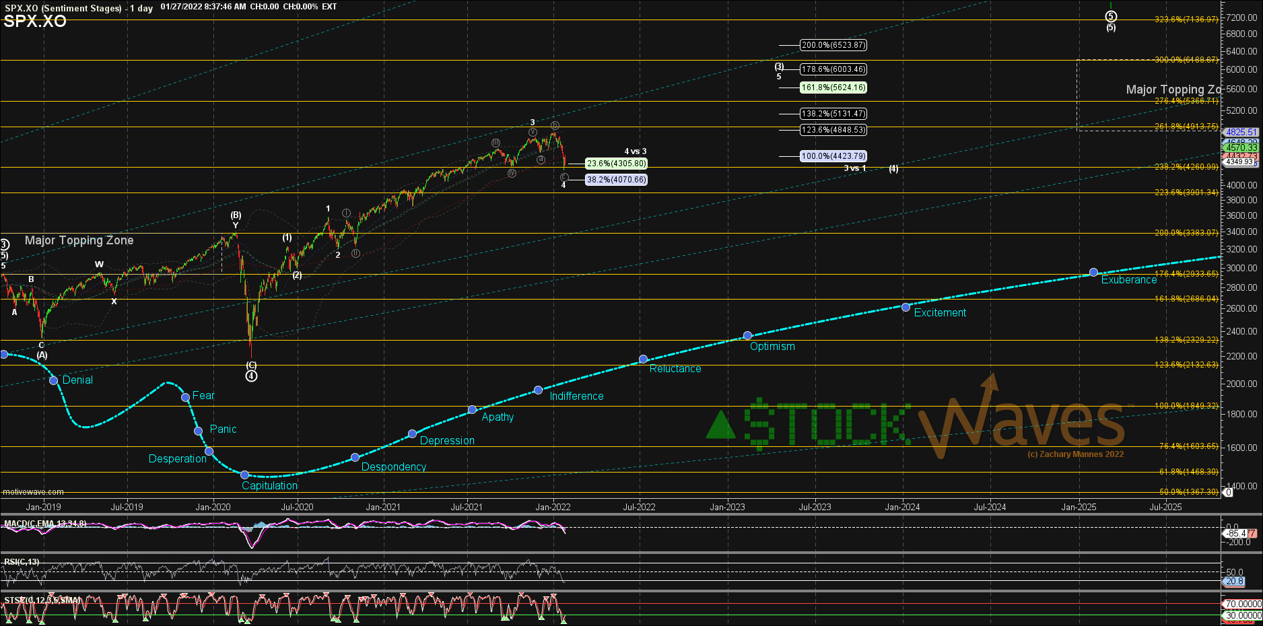The image size is (1263, 626).
Task: Select the Major Topping Zone label on left
Action: click(x=79, y=240)
